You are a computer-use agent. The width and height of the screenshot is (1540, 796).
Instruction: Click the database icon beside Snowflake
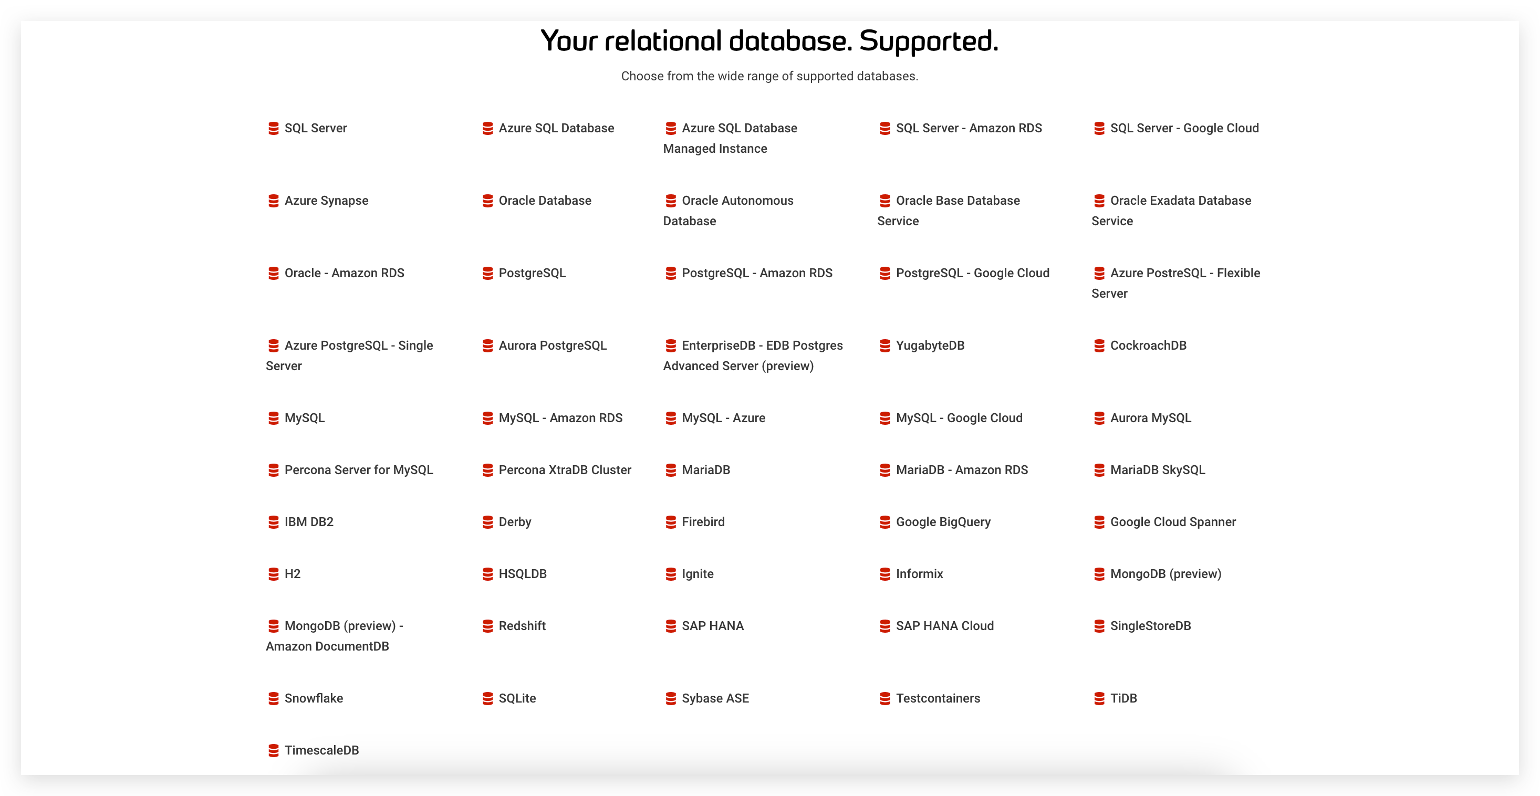tap(273, 698)
